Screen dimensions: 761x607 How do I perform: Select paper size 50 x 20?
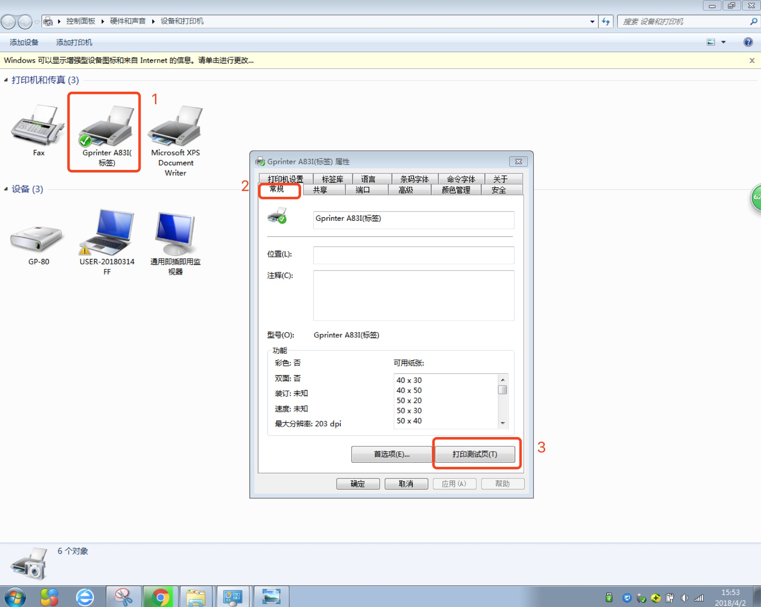tap(409, 400)
